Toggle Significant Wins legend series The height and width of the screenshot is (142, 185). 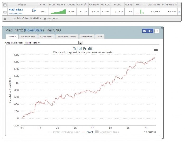click(107, 132)
